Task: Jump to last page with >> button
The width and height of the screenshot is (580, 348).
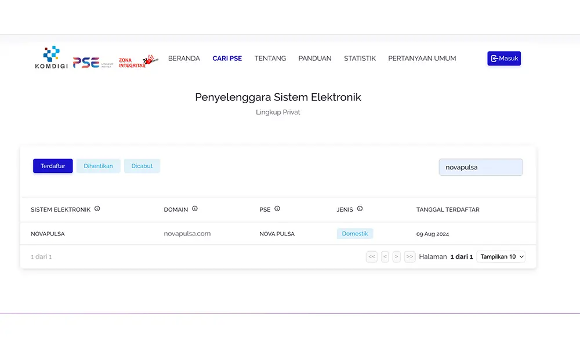Action: pos(410,257)
